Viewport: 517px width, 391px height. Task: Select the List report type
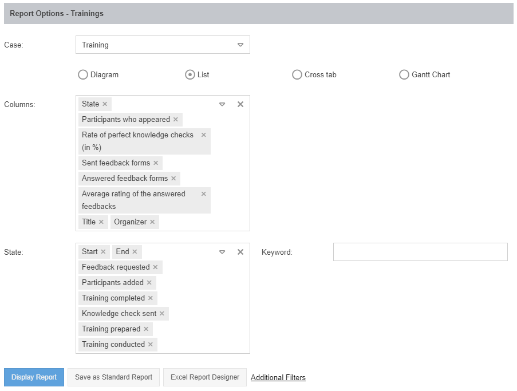coord(190,74)
